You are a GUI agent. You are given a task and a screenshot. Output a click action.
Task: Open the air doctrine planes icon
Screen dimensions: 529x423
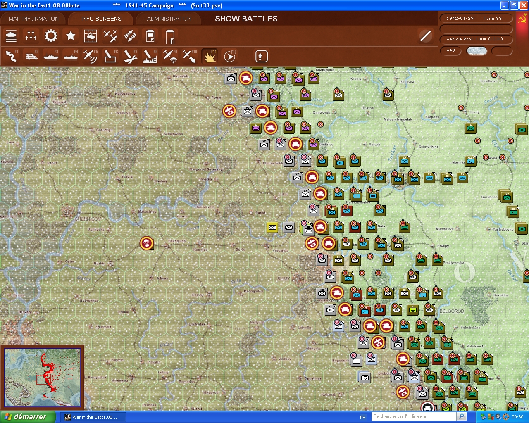[x=110, y=36]
